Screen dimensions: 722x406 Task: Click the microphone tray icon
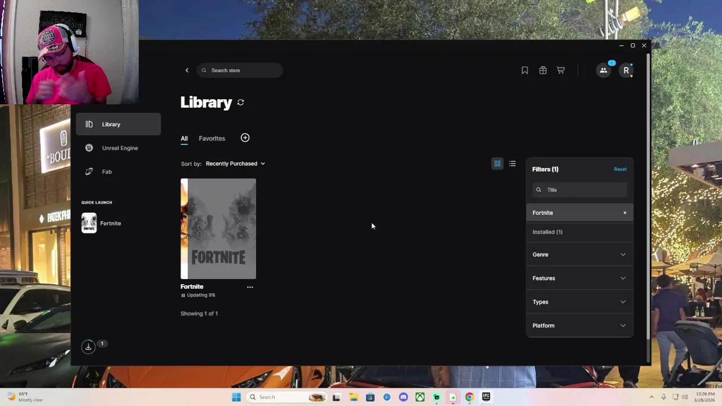click(x=663, y=397)
